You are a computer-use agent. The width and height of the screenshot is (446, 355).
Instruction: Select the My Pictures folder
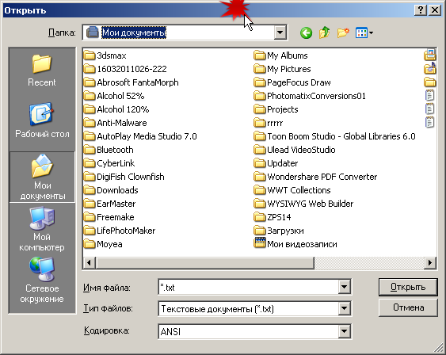coord(282,69)
